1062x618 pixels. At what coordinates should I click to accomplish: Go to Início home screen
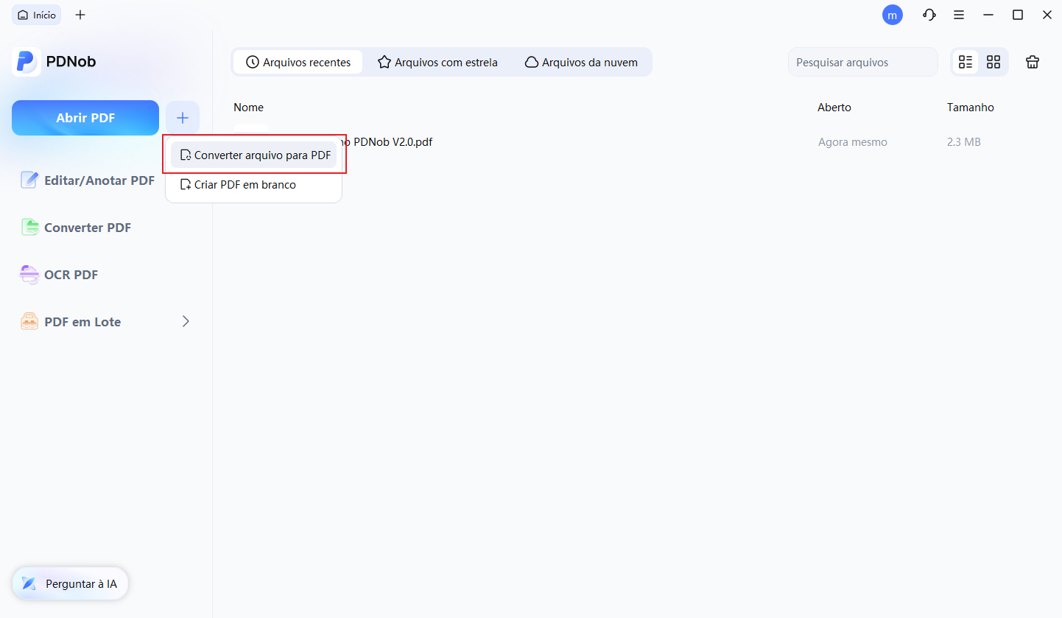tap(36, 14)
